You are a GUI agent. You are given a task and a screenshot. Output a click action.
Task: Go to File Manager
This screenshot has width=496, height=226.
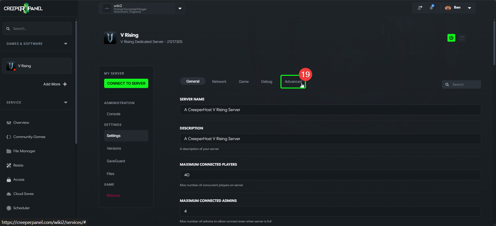[x=24, y=151]
